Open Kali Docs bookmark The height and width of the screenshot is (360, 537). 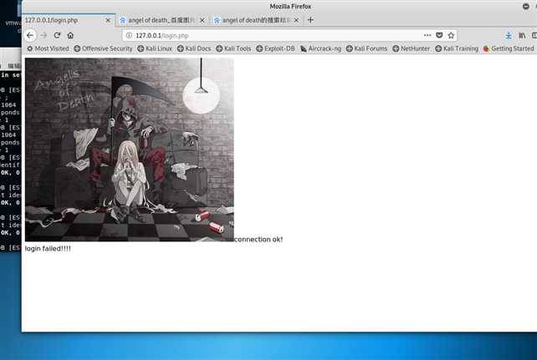coord(194,48)
